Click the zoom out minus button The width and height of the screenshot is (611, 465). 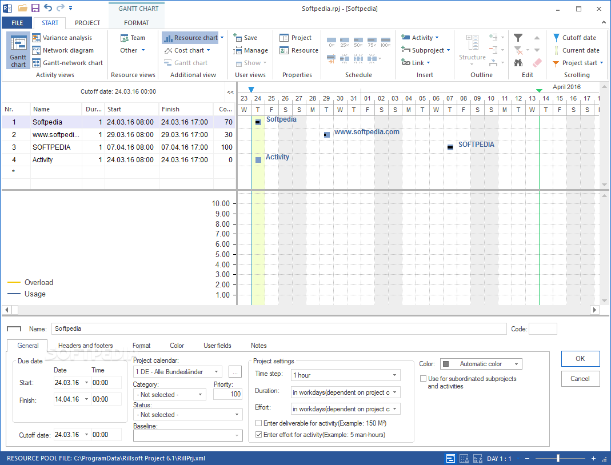tap(527, 459)
